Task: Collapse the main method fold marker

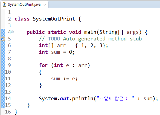Action: [12, 32]
